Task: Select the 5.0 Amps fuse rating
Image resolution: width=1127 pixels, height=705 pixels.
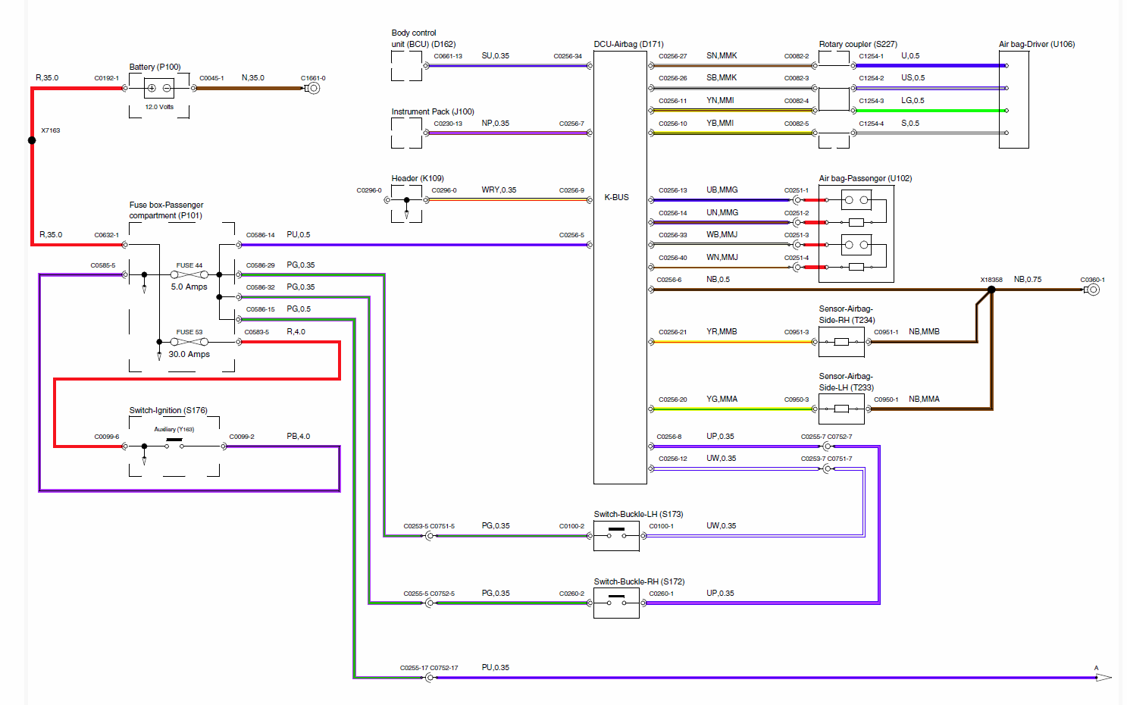Action: 189,287
